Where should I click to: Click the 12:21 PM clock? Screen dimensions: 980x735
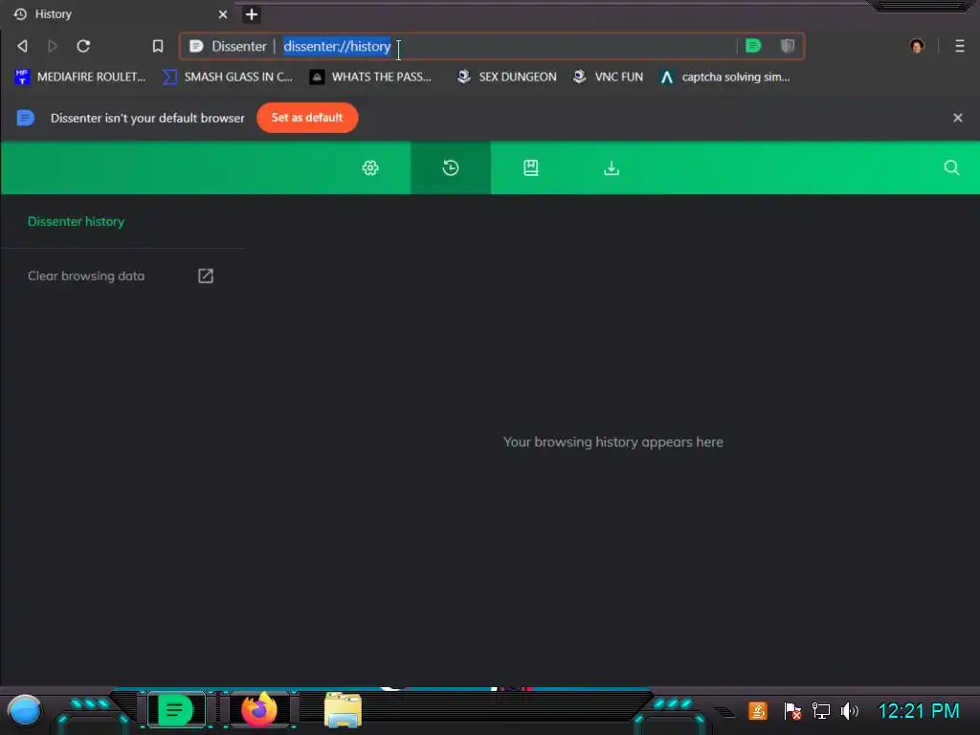919,711
